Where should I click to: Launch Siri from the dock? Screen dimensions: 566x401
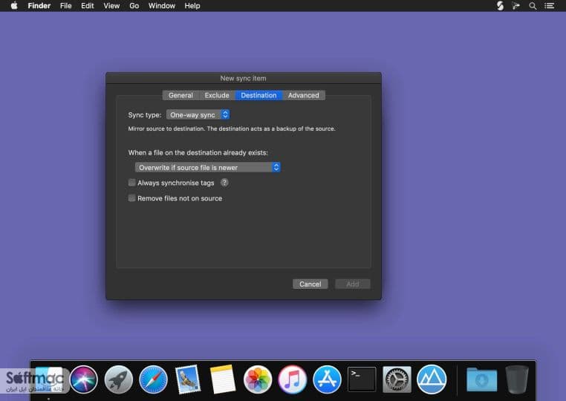click(84, 379)
